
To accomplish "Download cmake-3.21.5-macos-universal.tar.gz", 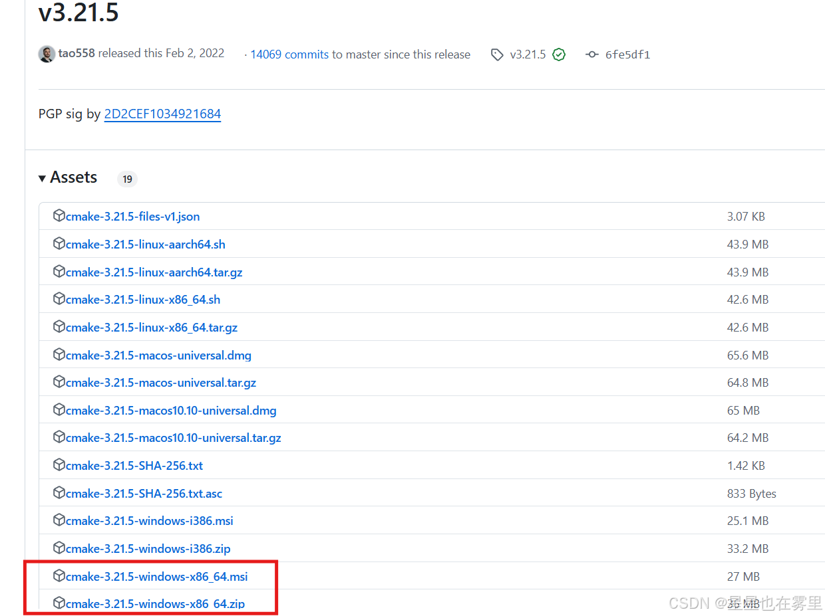I will 160,382.
